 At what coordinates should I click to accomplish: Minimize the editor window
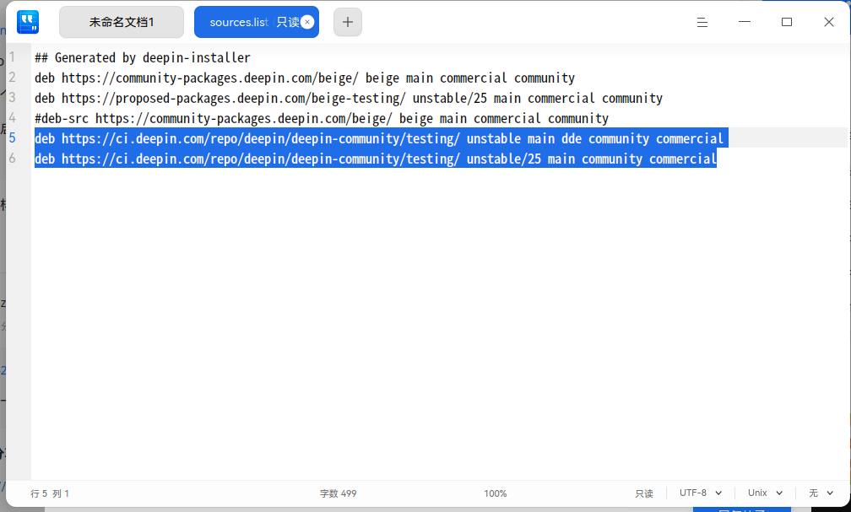745,22
